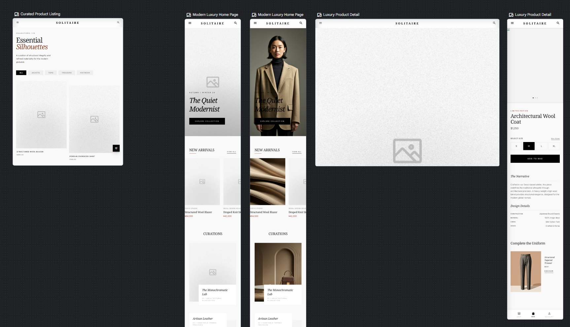Select Curated Product Listing frame label
This screenshot has height=327, width=570.
click(40, 14)
